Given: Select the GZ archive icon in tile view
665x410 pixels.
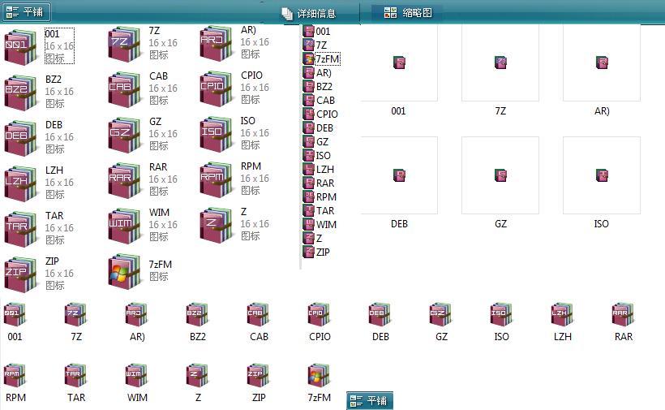Looking at the screenshot, I should coord(124,135).
